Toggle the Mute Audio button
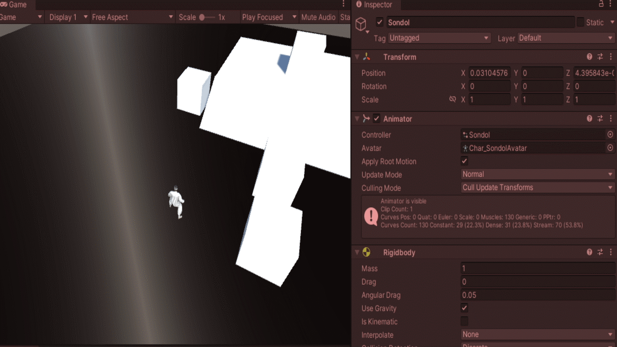617x347 pixels. tap(318, 17)
